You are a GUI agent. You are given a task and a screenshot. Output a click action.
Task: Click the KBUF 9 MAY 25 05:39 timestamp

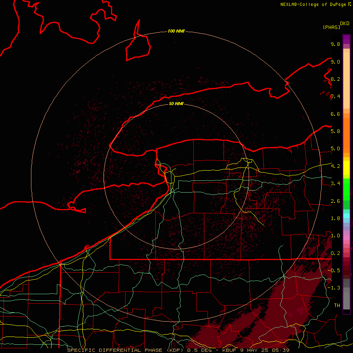coord(256,350)
